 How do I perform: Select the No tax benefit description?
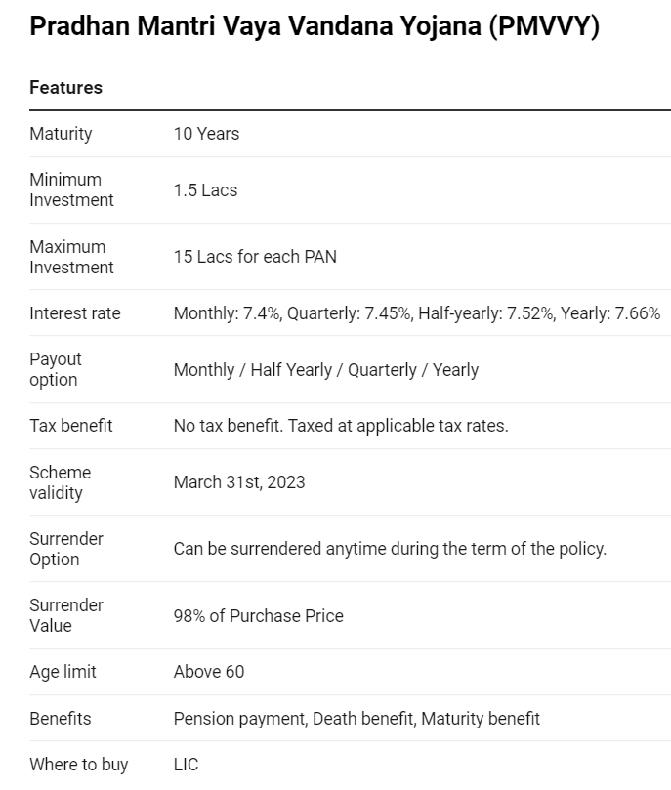click(x=341, y=426)
